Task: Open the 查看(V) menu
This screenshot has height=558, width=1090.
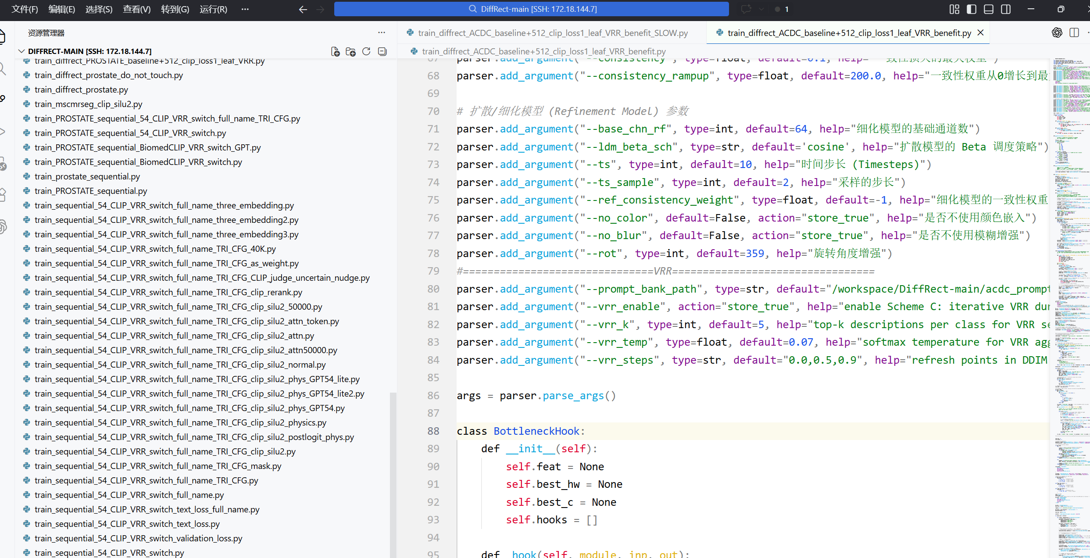Action: 137,9
